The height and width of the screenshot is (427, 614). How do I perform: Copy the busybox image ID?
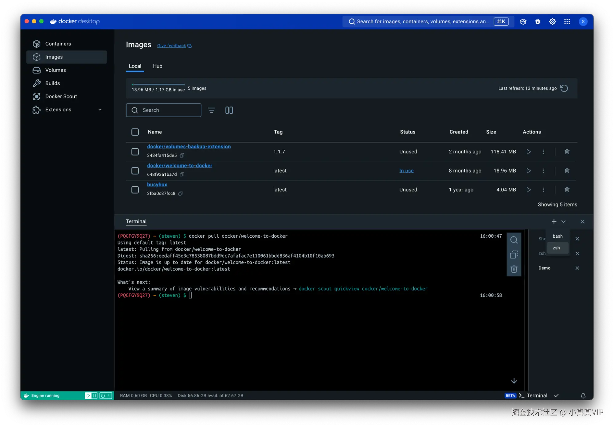[x=181, y=194]
